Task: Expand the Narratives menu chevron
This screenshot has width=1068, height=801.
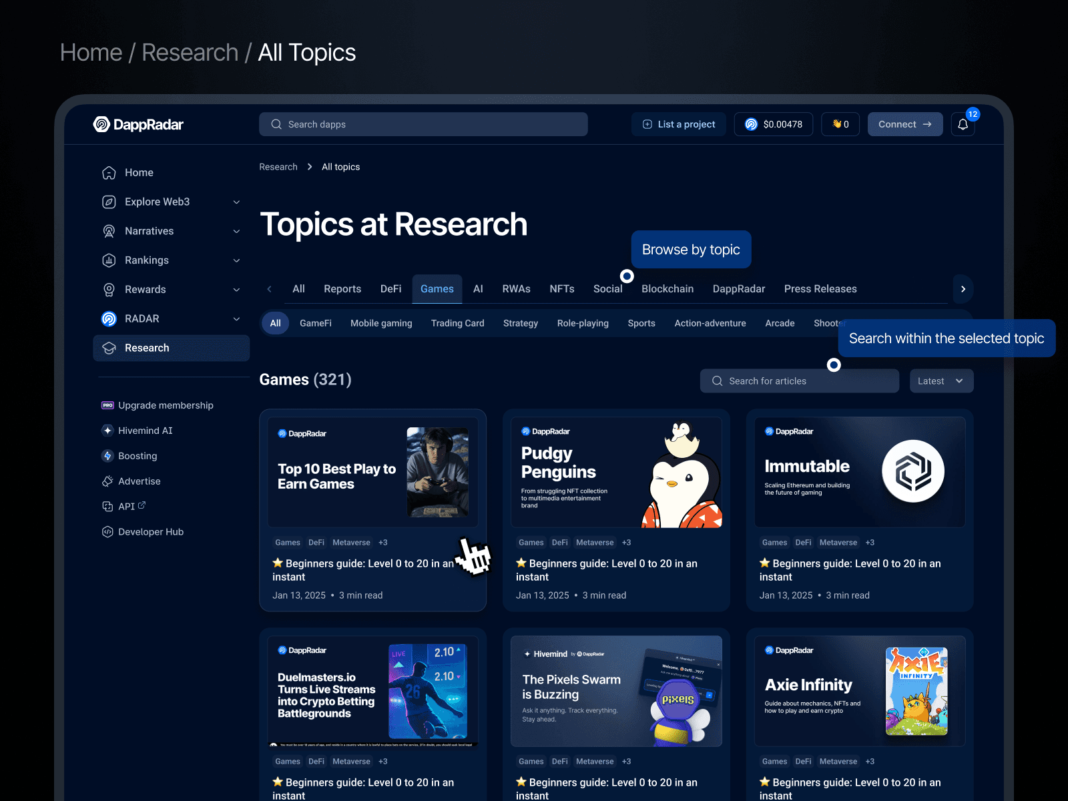Action: 236,232
